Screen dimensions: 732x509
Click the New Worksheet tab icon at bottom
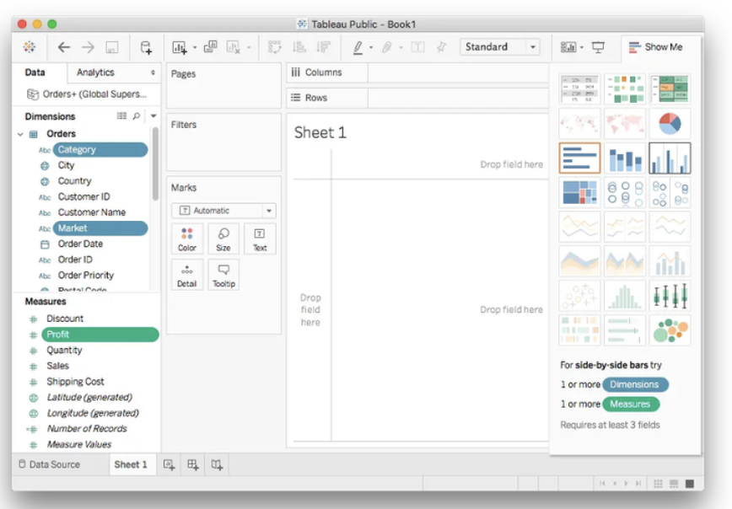click(x=169, y=464)
